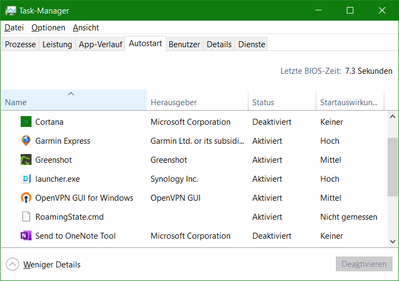
Task: Select the Send to OneNote Tool entry
Action: coord(76,236)
